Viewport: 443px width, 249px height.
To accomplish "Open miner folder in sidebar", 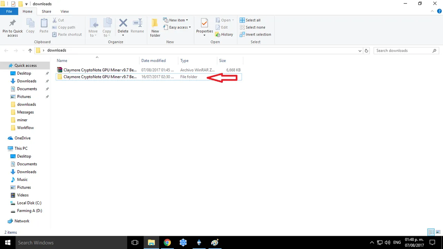I will (22, 120).
